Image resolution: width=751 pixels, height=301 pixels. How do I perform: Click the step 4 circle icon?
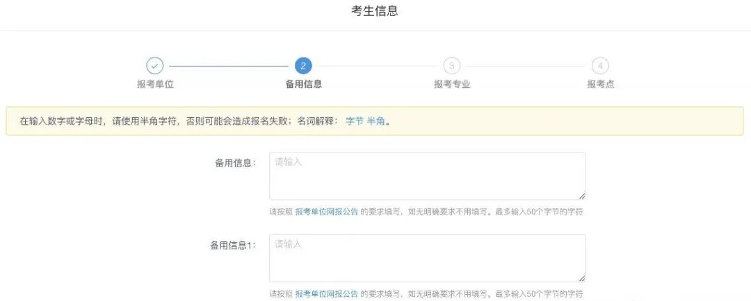pyautogui.click(x=600, y=66)
